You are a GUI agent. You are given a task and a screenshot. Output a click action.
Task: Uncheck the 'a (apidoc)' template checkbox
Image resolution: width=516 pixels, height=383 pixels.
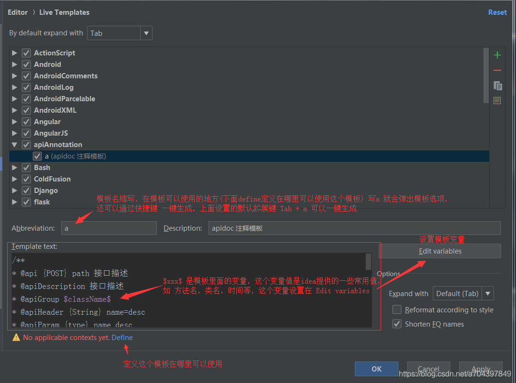37,156
